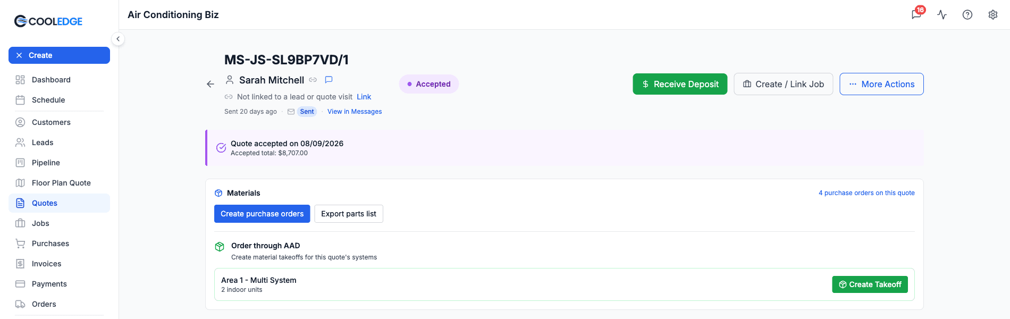
Task: Go to Payments page
Action: click(x=59, y=284)
